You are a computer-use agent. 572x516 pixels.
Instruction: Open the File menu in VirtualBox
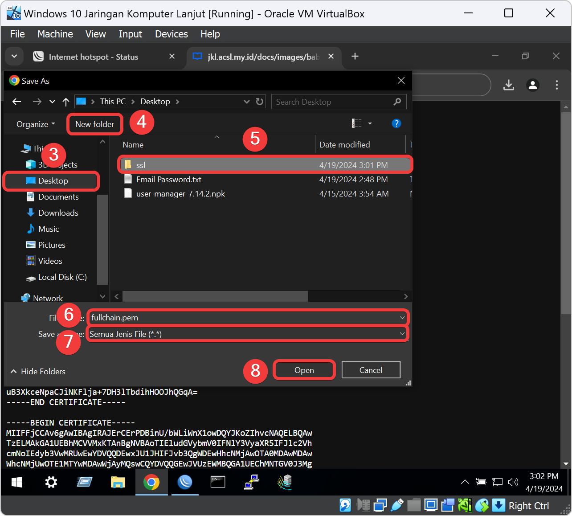[x=17, y=34]
